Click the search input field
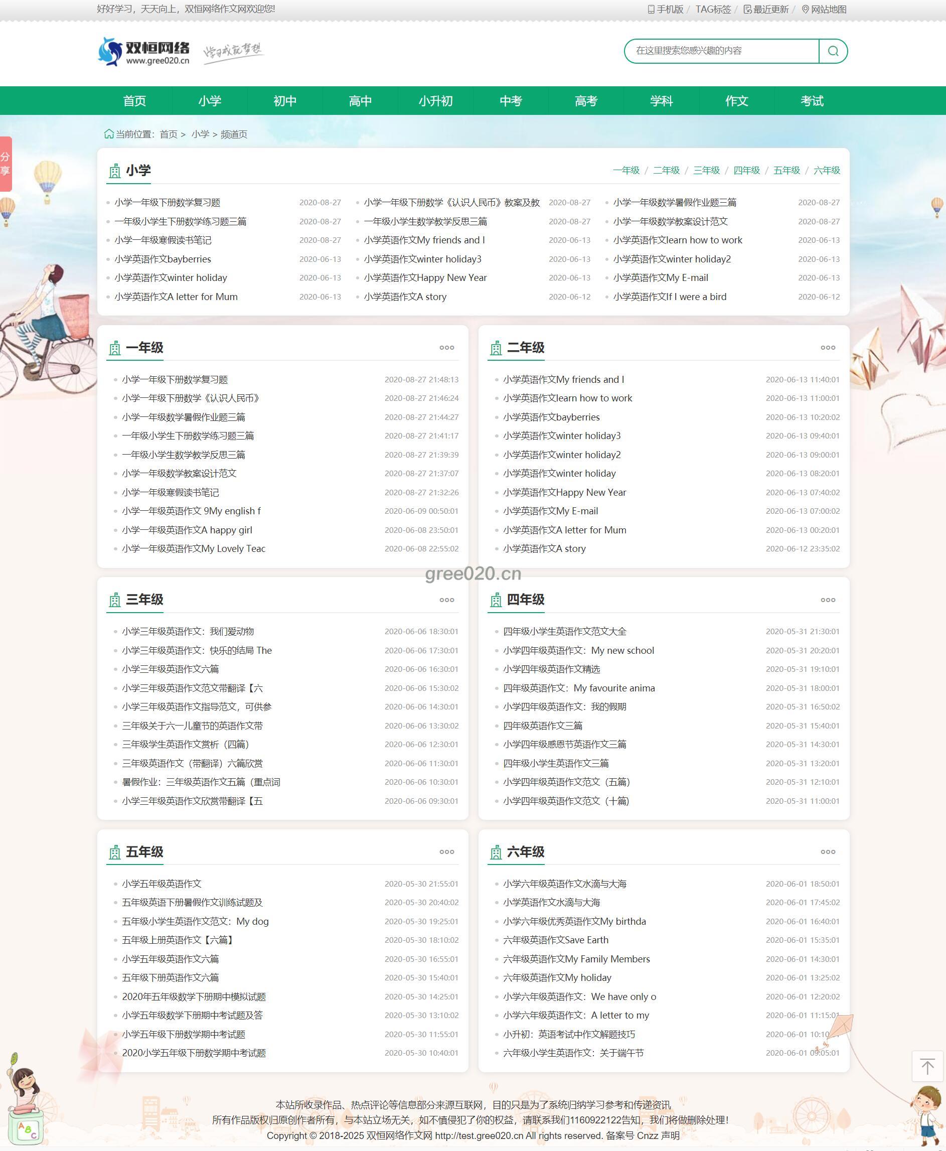Viewport: 946px width, 1151px height. pyautogui.click(x=720, y=51)
